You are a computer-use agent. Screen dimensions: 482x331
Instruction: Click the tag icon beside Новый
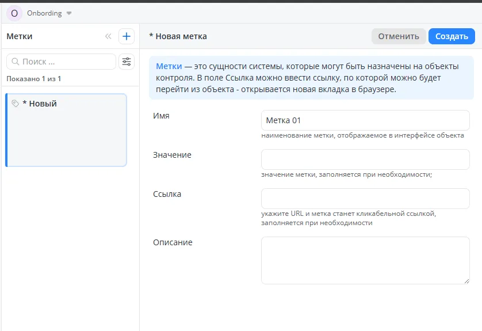(16, 104)
